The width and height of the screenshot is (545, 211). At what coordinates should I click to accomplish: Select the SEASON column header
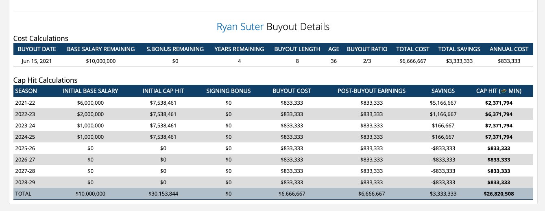(26, 91)
